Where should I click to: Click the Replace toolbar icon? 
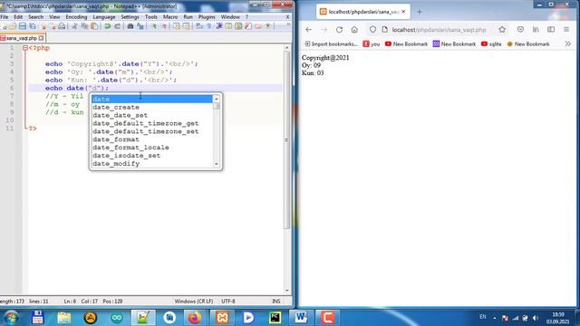[140, 26]
